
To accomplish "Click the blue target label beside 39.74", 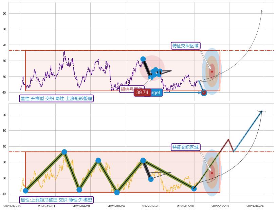I will 156,93.
